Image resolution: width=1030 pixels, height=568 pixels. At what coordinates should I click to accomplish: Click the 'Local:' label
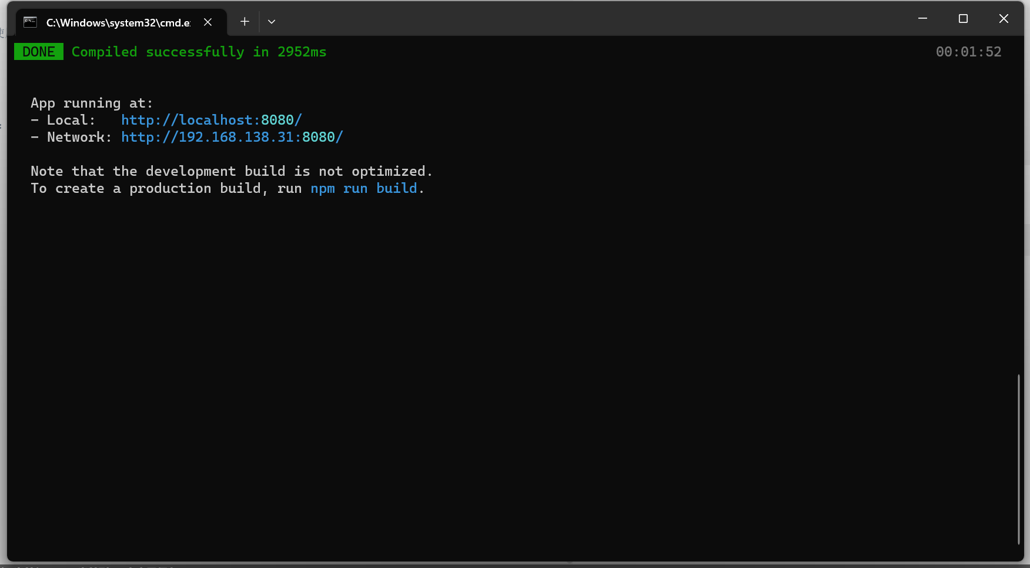(x=71, y=120)
